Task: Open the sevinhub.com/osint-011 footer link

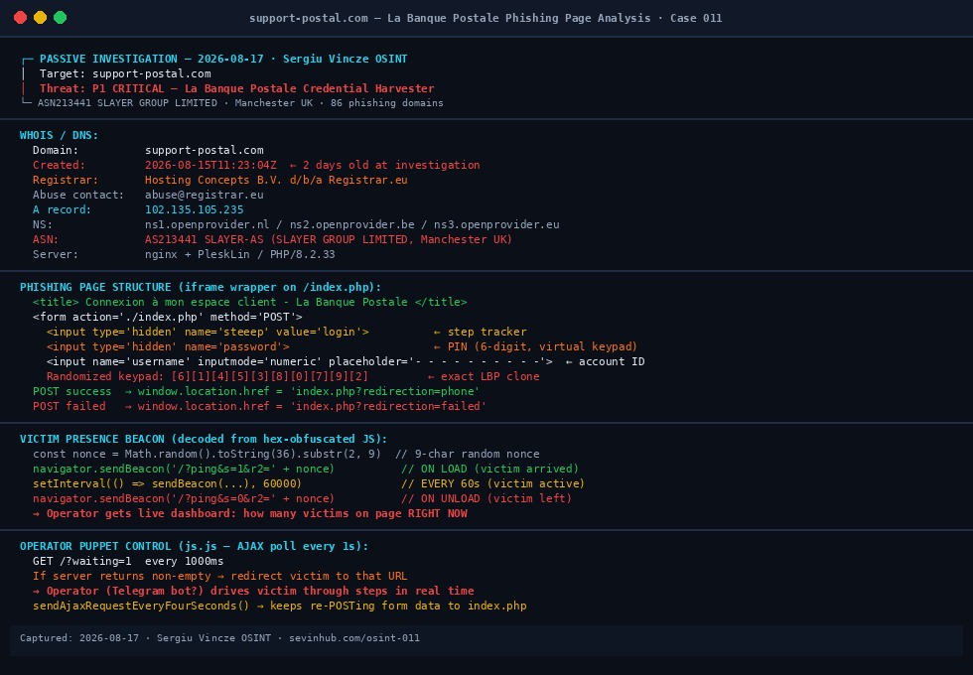Action: tap(354, 637)
